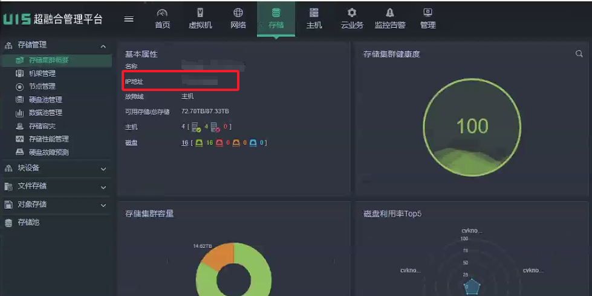Click the 首页 dashboard gauge icon
This screenshot has width=592, height=296.
point(162,13)
